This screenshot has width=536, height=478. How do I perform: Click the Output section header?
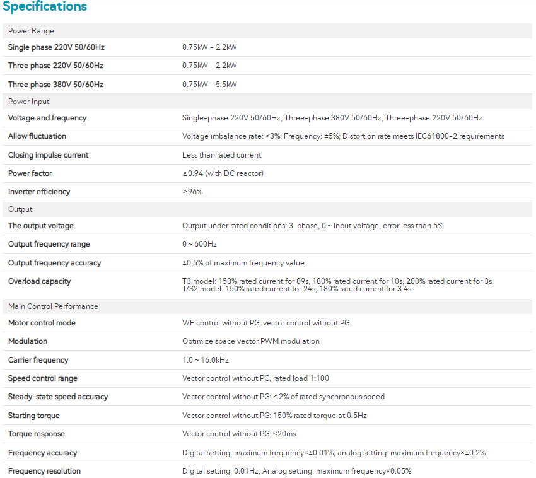pyautogui.click(x=20, y=209)
